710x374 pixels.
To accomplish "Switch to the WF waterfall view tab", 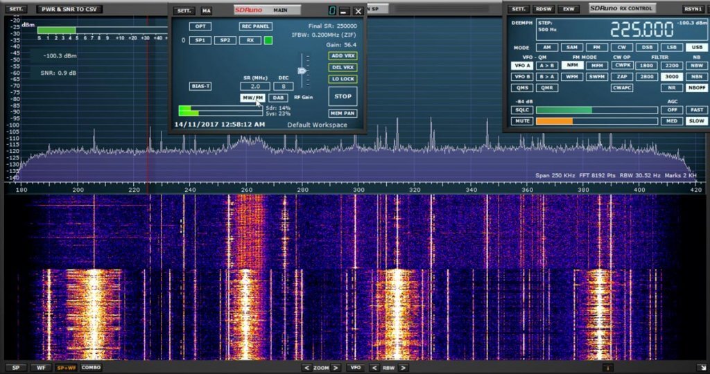I will pos(42,368).
